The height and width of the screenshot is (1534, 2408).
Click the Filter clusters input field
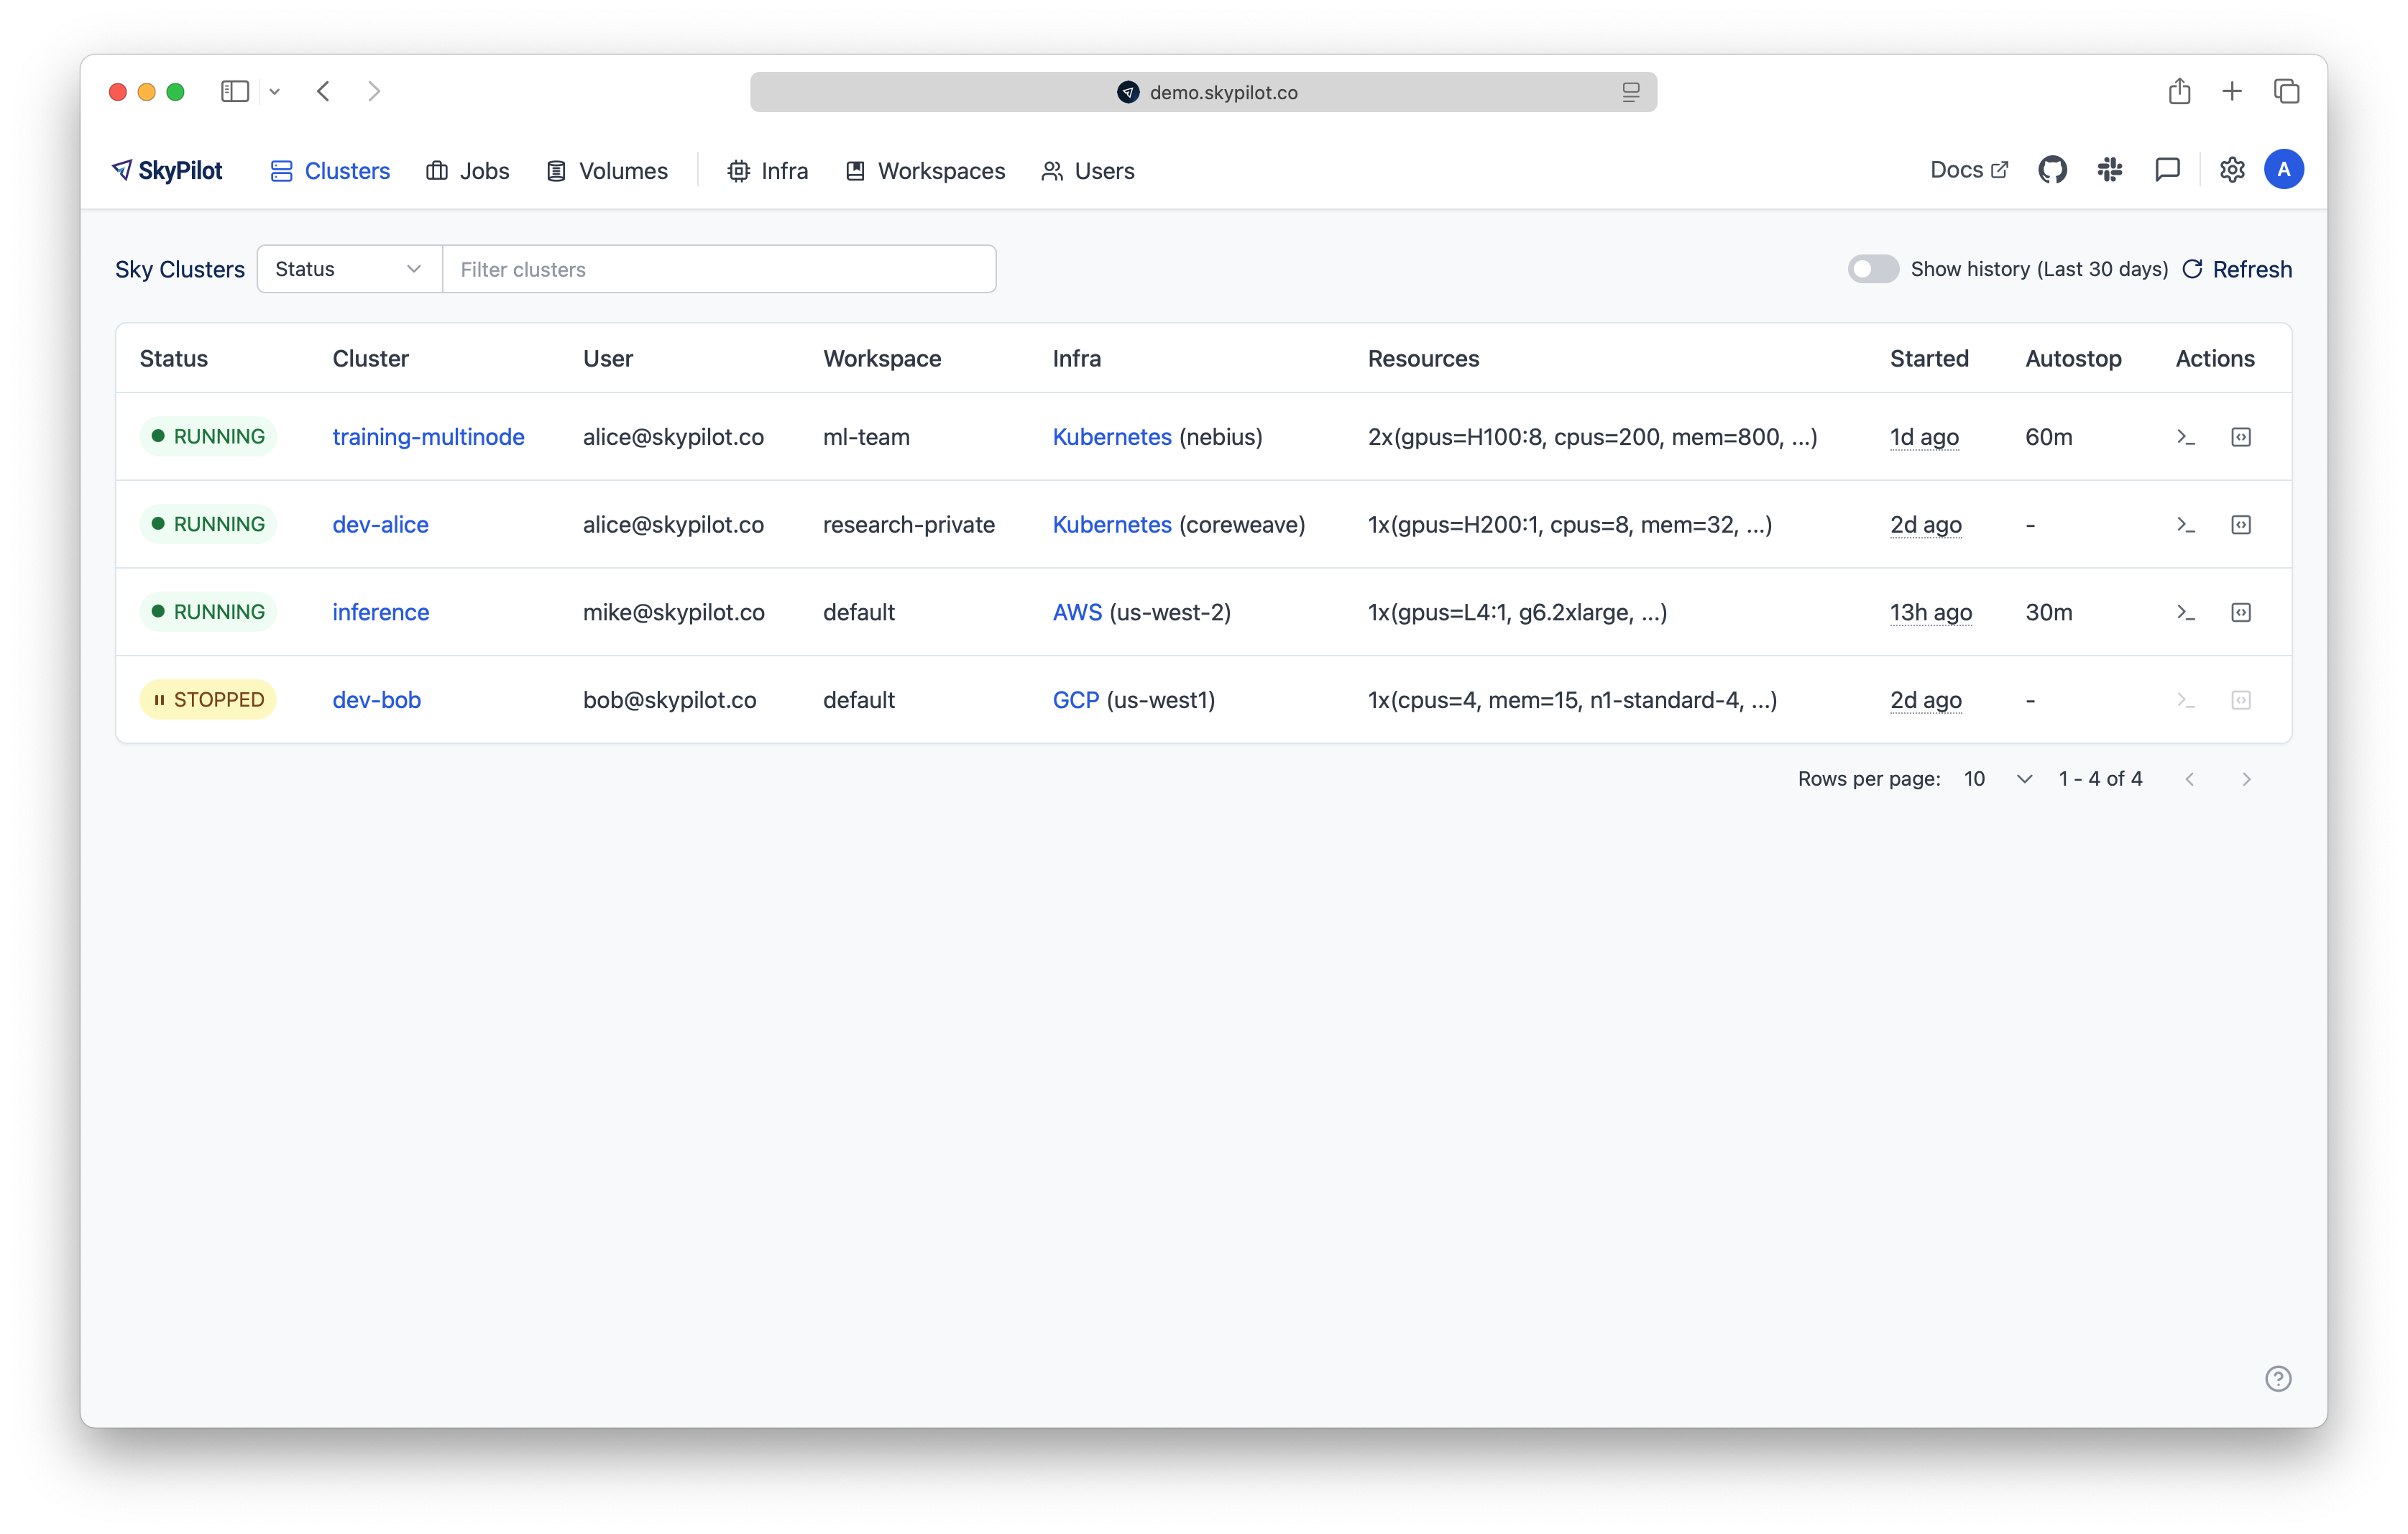point(719,269)
